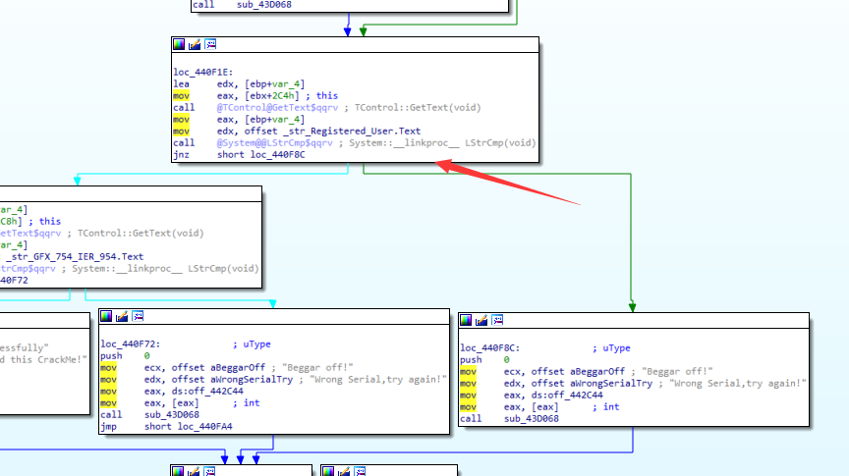This screenshot has height=476, width=849.
Task: Click @System@@LStrCmp$qqrv in loc_440F1E block
Action: coord(278,142)
